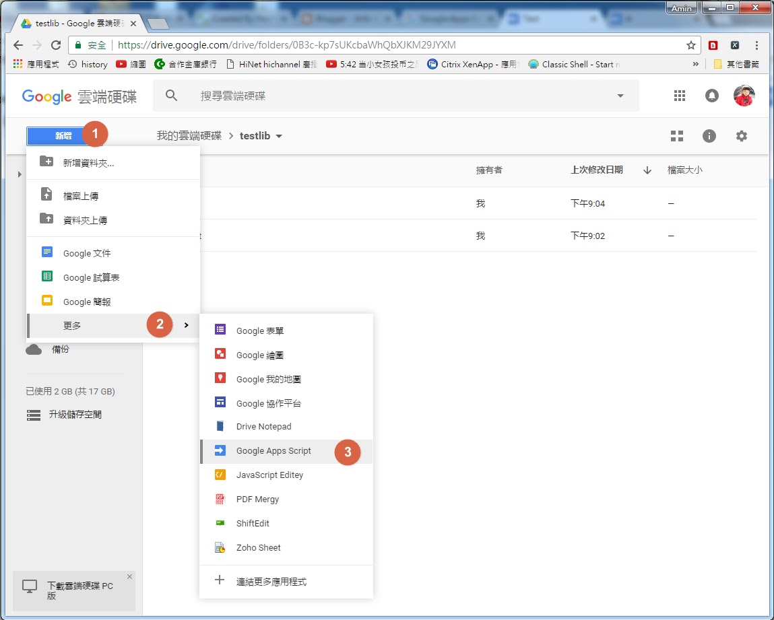
Task: Click the Google 我的地圖 pin icon
Action: pyautogui.click(x=220, y=378)
